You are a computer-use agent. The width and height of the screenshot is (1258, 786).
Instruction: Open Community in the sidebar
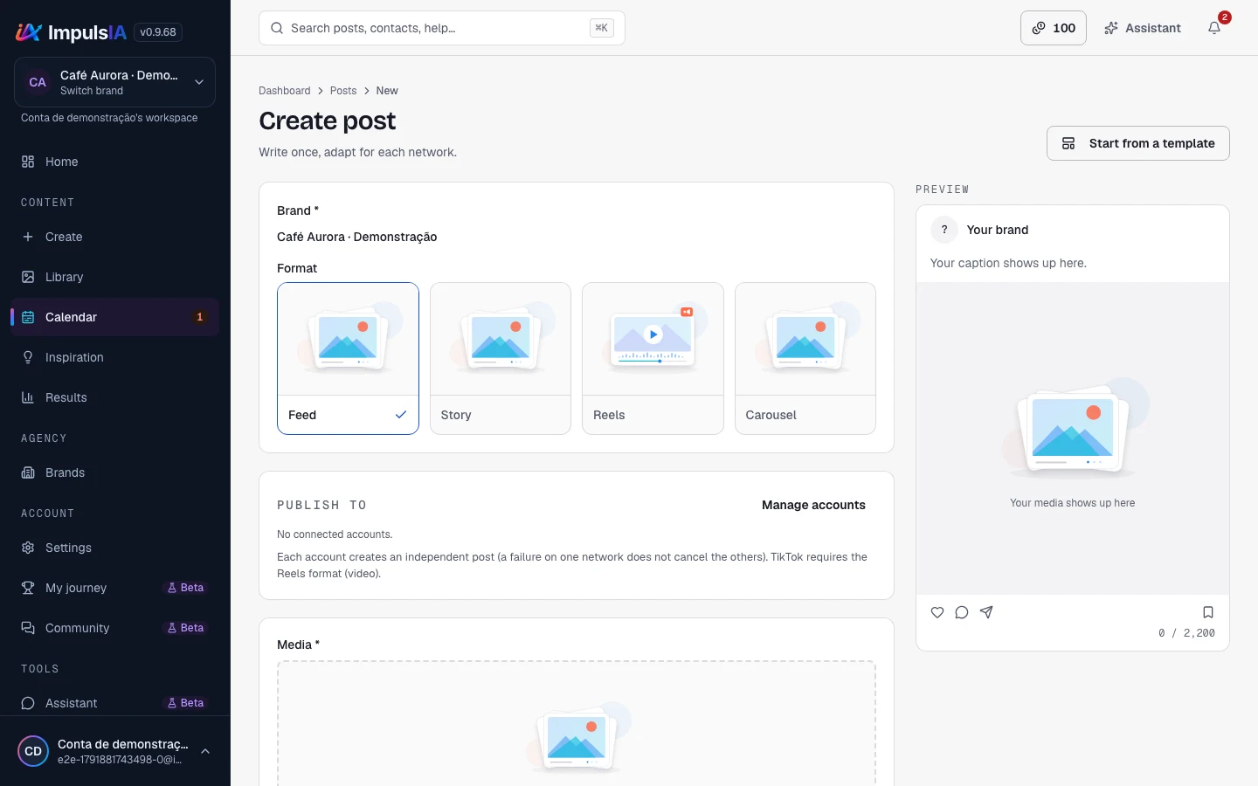(x=114, y=628)
